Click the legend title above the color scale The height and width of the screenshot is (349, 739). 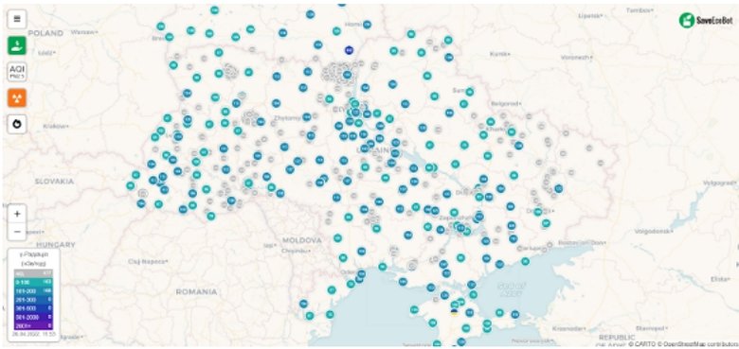coord(33,259)
